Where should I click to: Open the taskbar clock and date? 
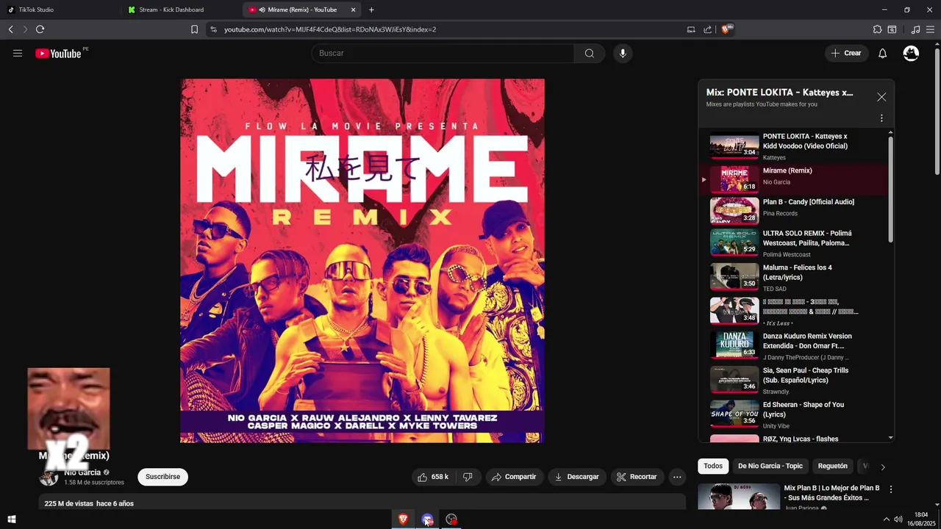(921, 519)
